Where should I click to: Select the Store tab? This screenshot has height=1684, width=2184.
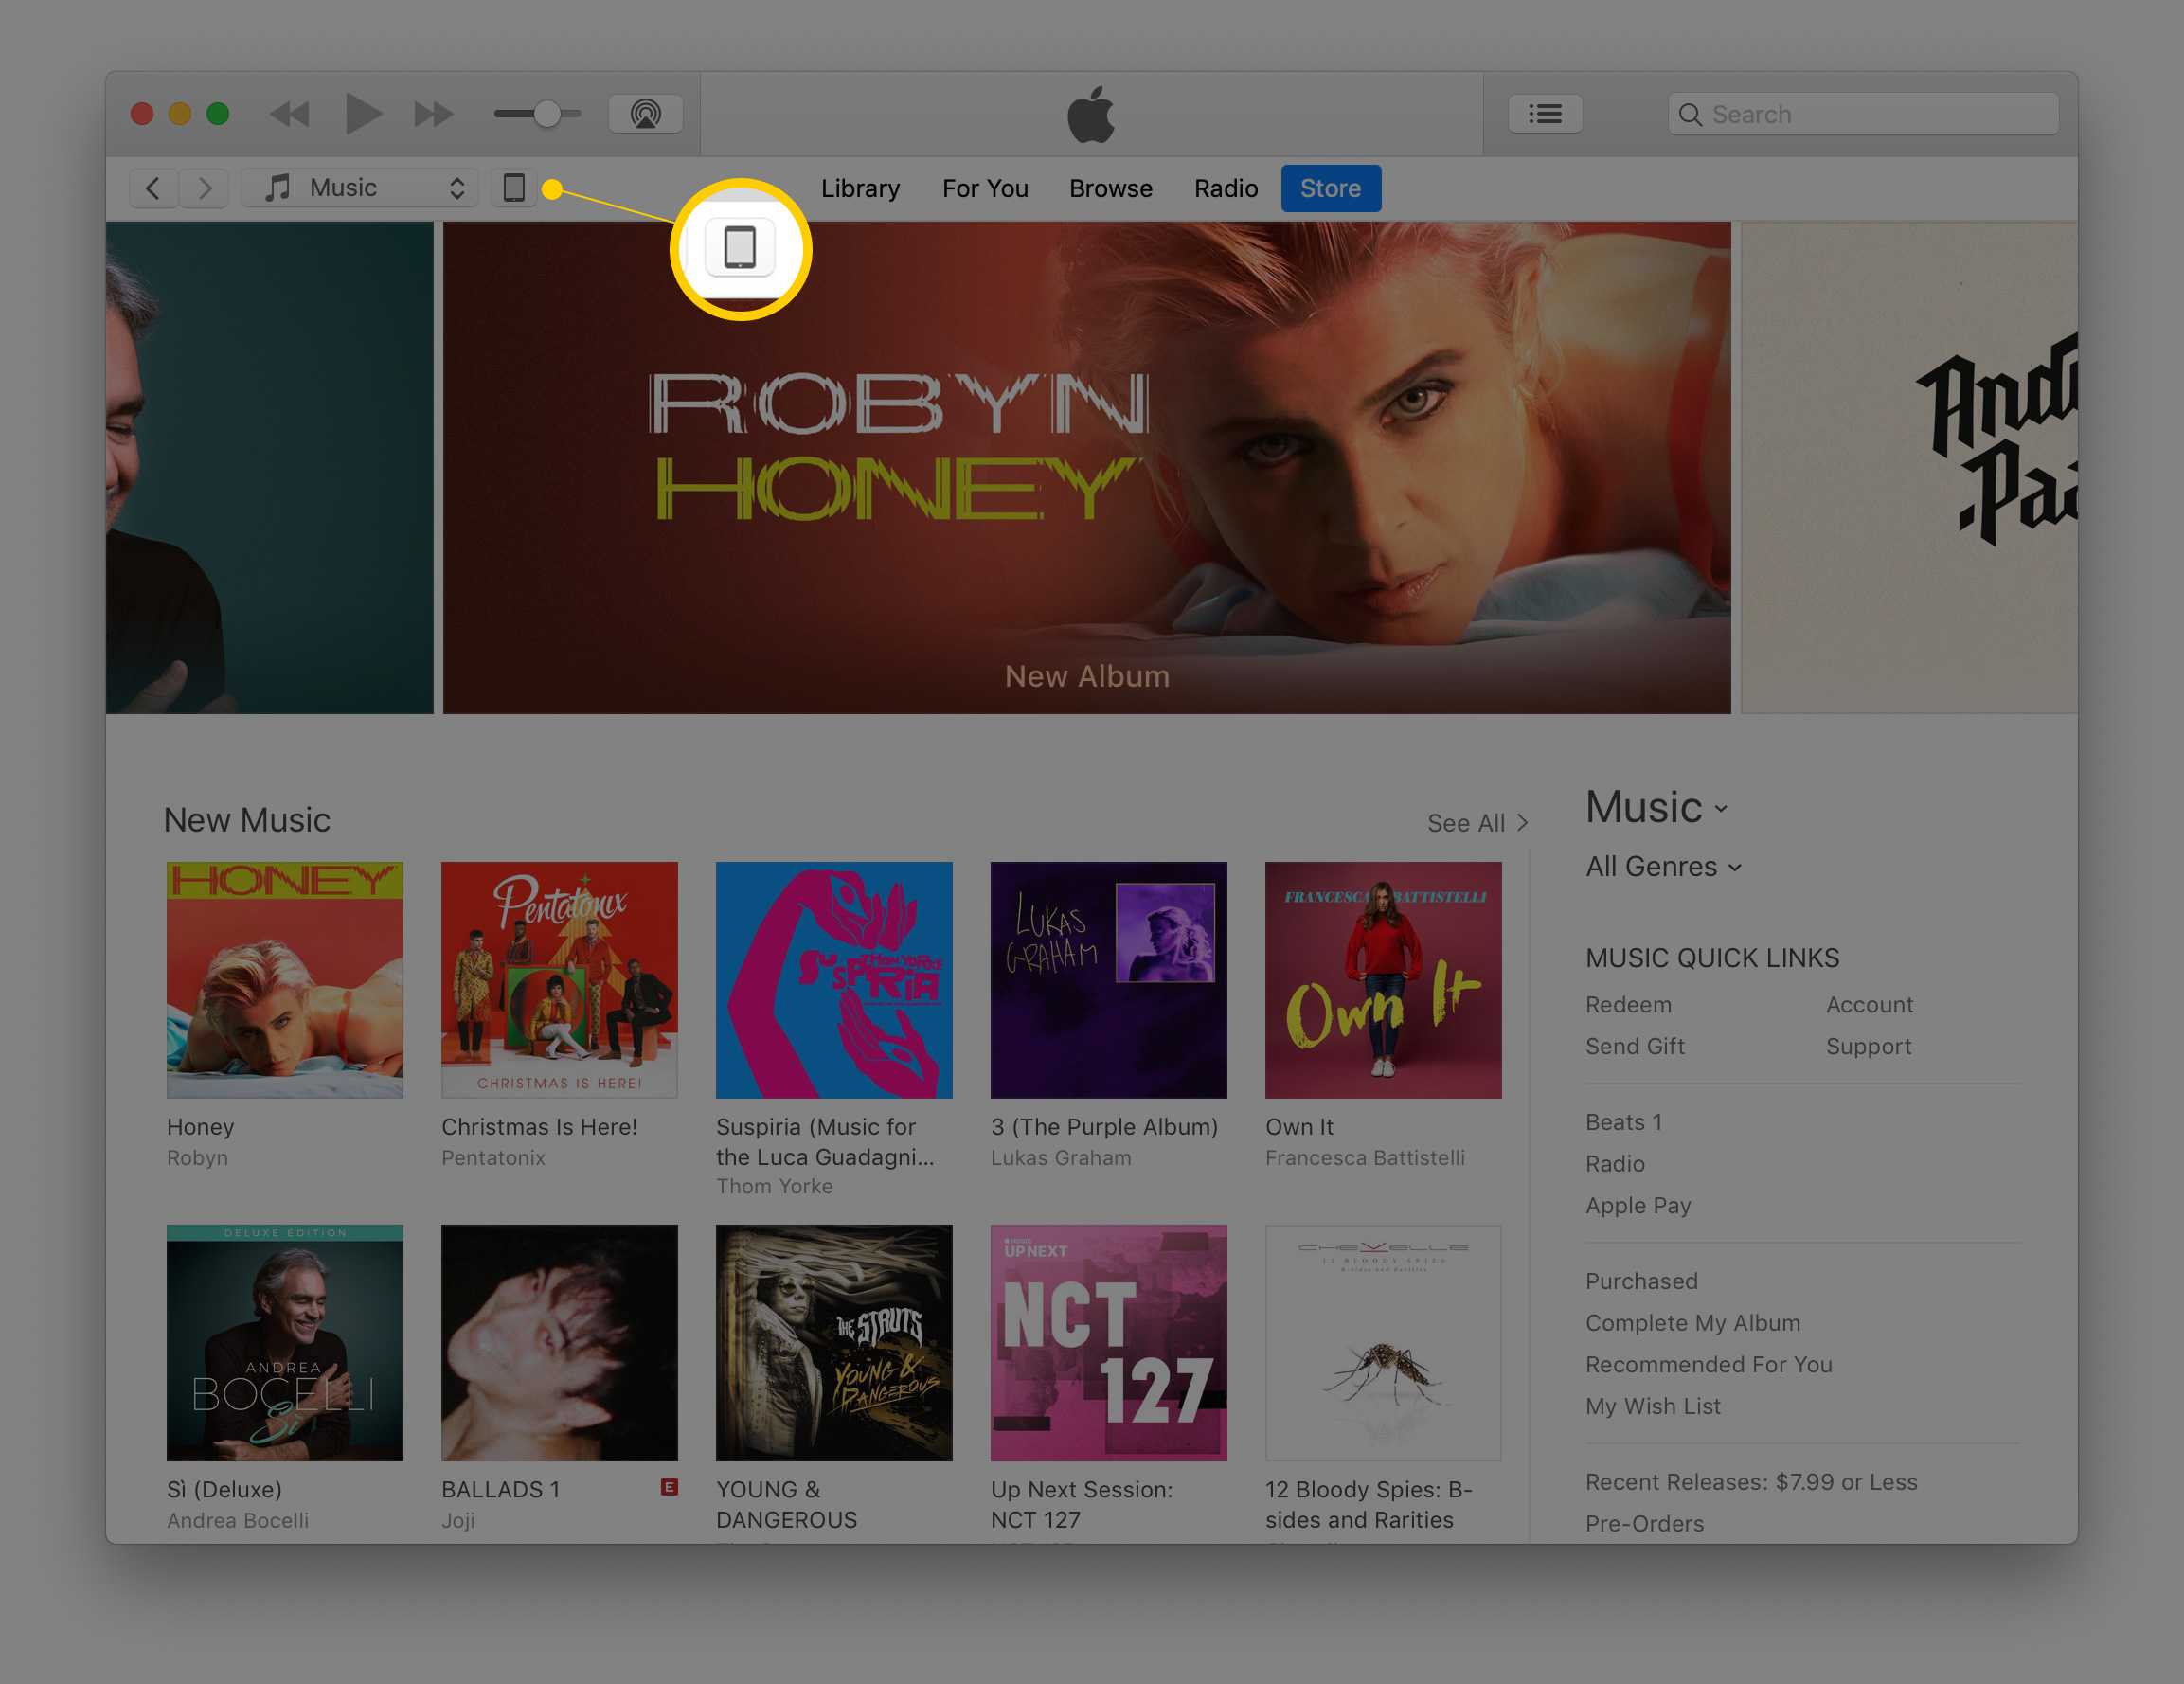1332,188
